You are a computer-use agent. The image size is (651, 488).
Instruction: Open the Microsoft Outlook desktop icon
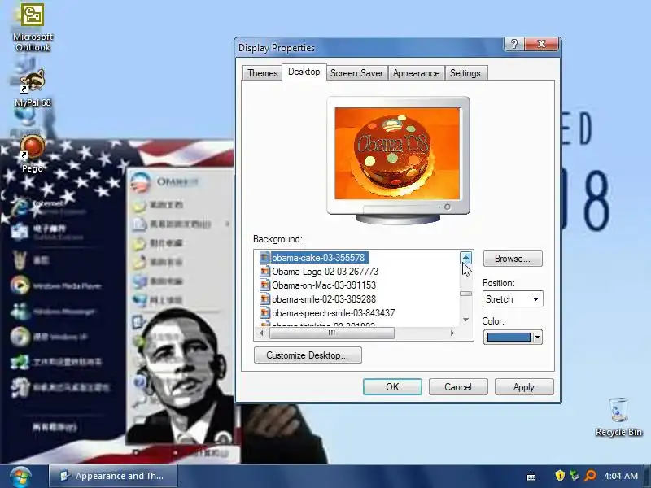coord(33,28)
